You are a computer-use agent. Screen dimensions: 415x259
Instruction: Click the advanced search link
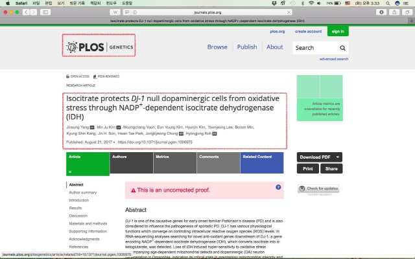[x=333, y=59]
